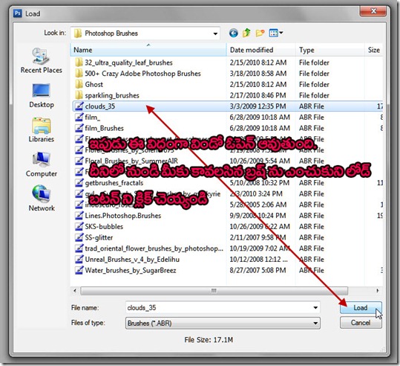Go back with the blue arrow icon
Screen dimensions: 400x366
point(234,33)
